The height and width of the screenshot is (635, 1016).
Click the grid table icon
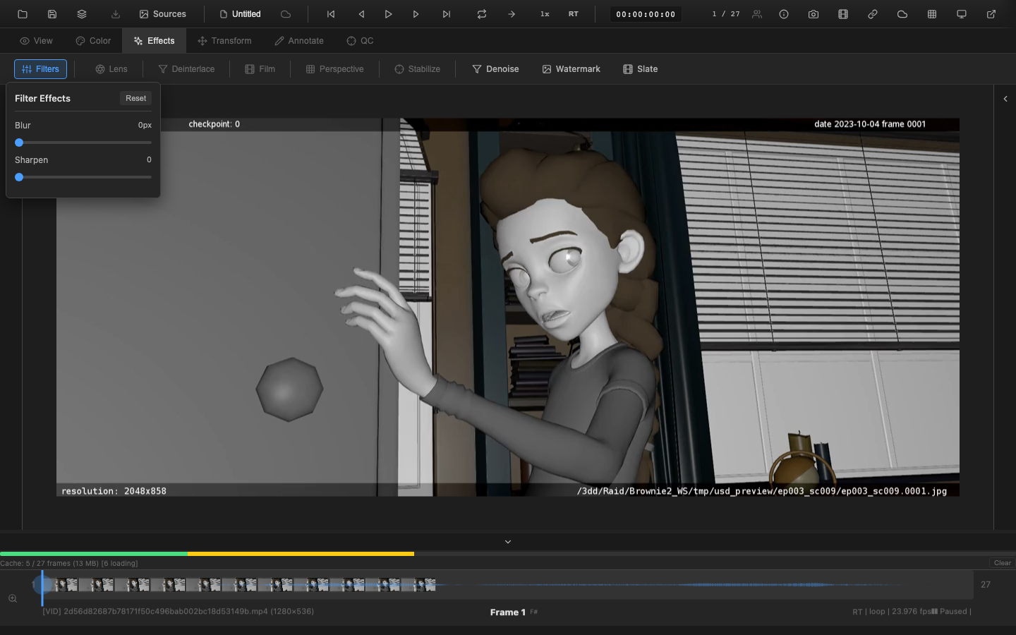(932, 14)
